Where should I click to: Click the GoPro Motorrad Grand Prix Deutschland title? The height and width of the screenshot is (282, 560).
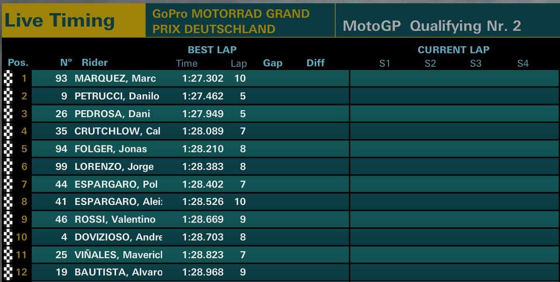pyautogui.click(x=231, y=21)
